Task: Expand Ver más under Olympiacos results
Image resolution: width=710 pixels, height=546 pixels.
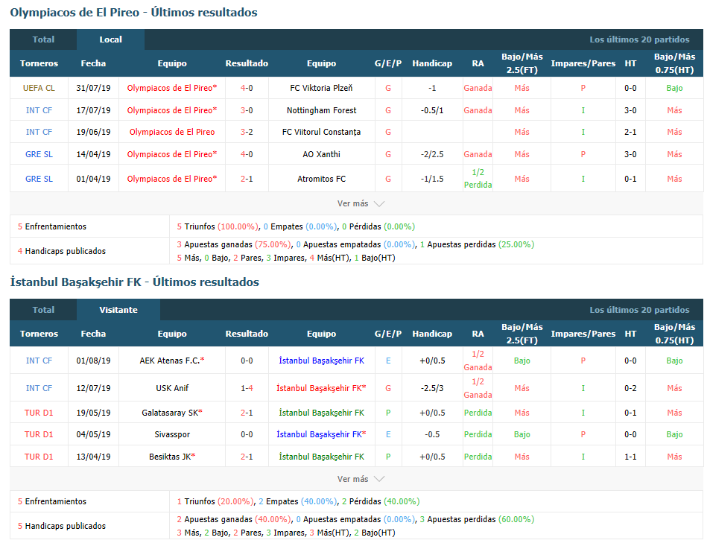Action: point(361,204)
